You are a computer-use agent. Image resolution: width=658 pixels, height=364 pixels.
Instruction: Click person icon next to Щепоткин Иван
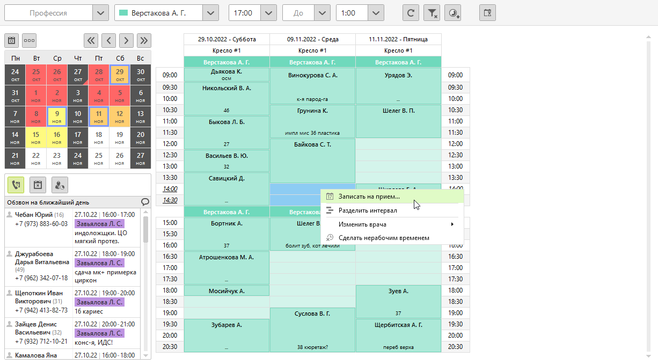click(10, 293)
